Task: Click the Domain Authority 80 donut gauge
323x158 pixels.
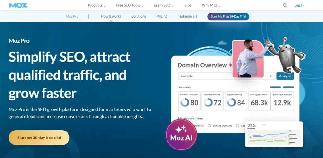Action: tap(185, 102)
